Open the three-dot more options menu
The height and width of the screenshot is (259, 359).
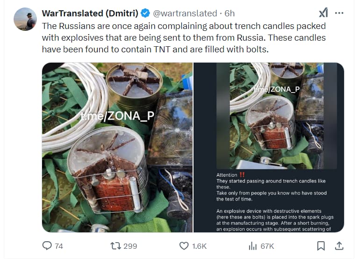(x=339, y=13)
